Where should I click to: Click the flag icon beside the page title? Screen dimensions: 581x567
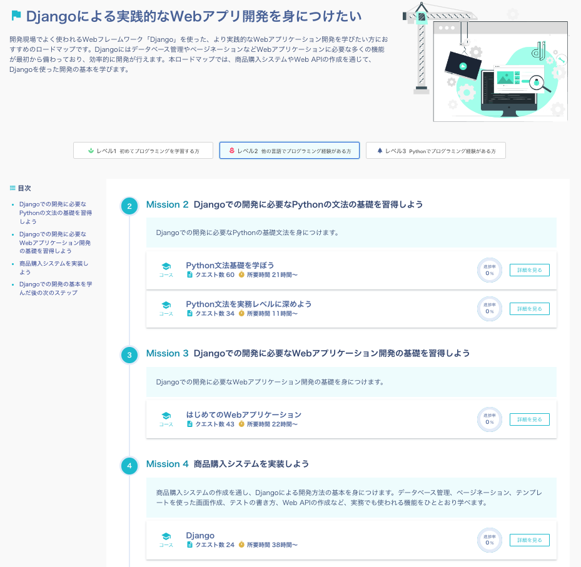pos(16,16)
